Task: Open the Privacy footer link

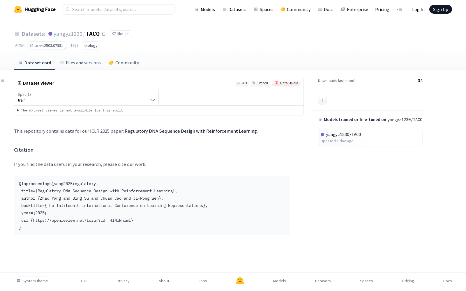Action: point(123,281)
